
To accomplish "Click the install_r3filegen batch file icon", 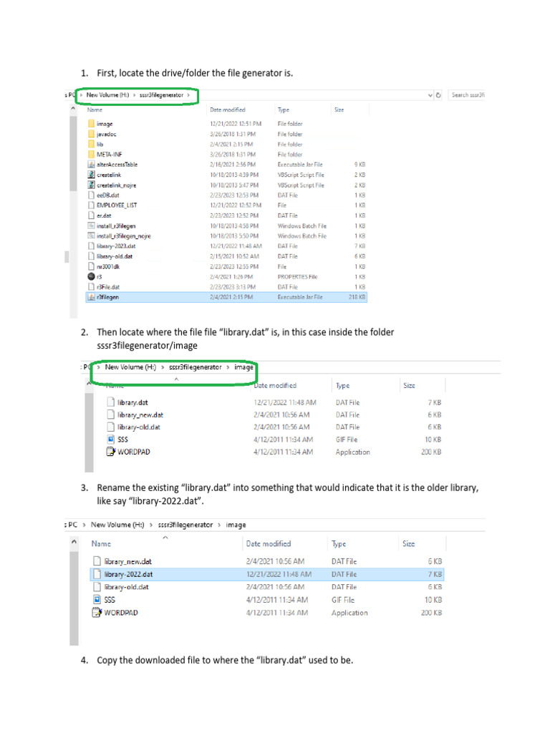I will point(91,225).
